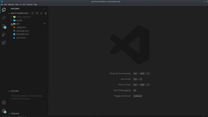The image size is (208, 117).
Task: Click the Start Debugging label
Action: tap(122, 90)
